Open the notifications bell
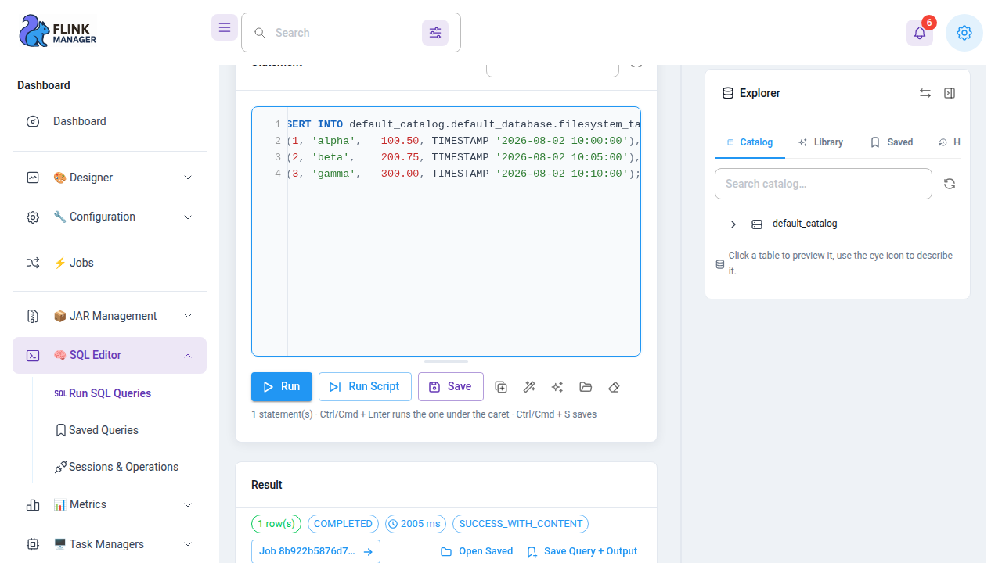Image resolution: width=1002 pixels, height=563 pixels. 920,33
